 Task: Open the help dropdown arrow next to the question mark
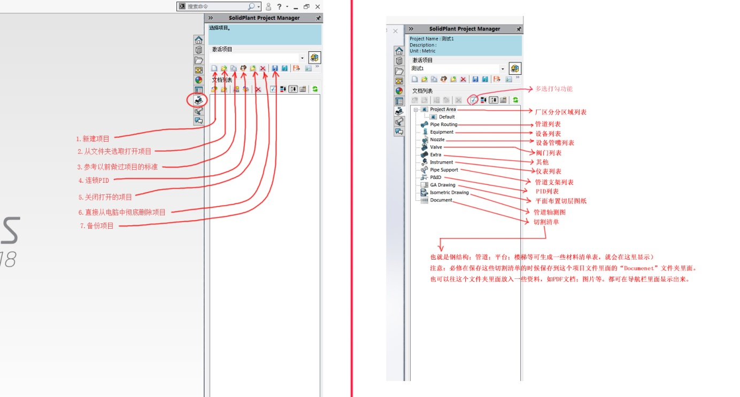(287, 6)
